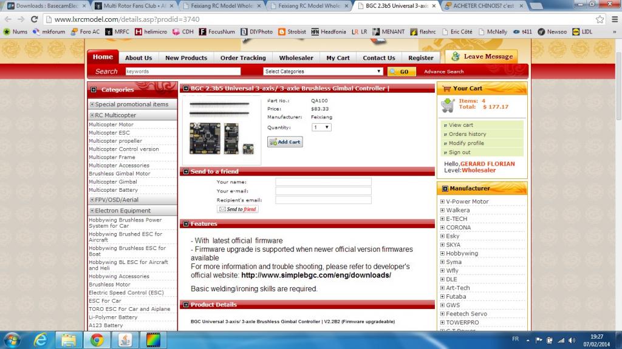This screenshot has height=349, width=622.
Task: Open the Order Tracking tab
Action: [x=243, y=58]
